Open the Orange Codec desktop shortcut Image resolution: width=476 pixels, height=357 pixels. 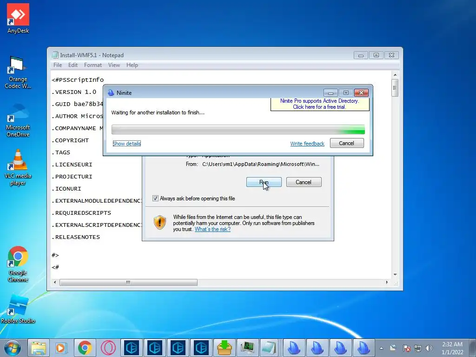(18, 73)
